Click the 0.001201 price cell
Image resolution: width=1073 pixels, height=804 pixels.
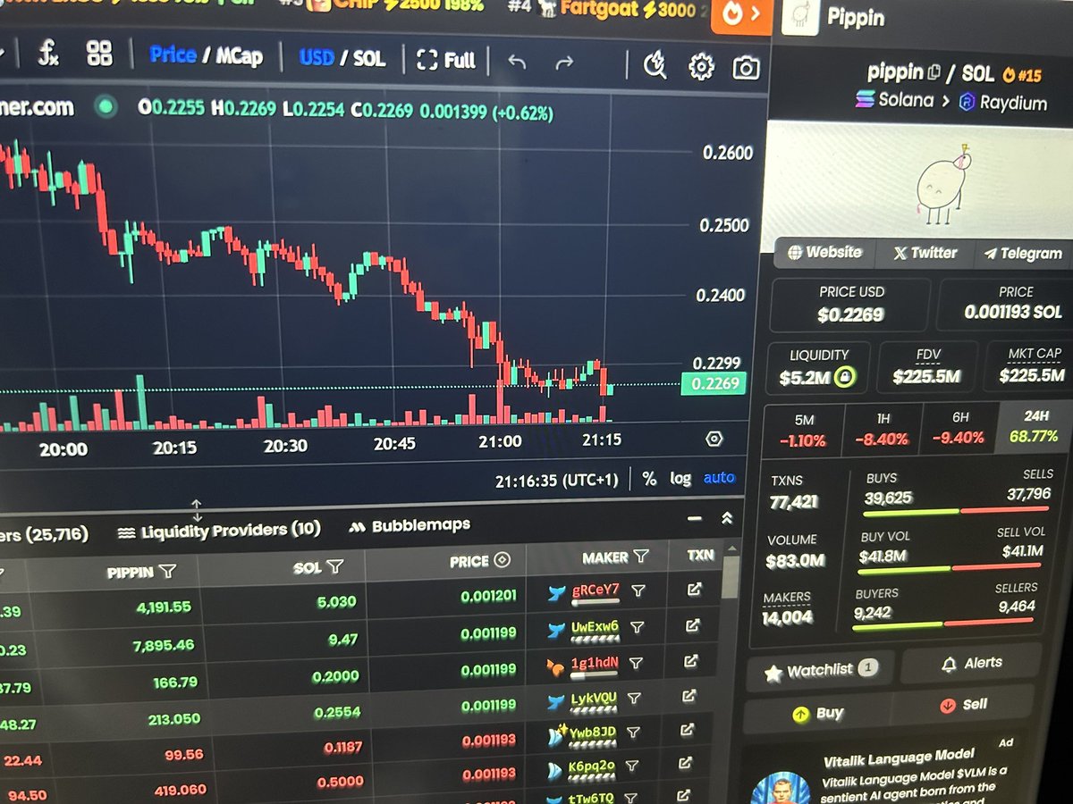pos(488,596)
